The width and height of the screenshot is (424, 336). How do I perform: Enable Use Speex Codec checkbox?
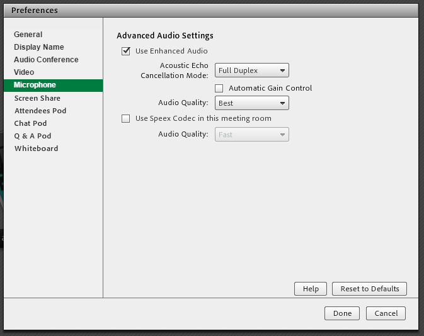click(126, 118)
